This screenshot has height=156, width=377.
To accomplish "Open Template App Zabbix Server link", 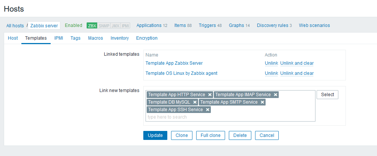I will (174, 63).
